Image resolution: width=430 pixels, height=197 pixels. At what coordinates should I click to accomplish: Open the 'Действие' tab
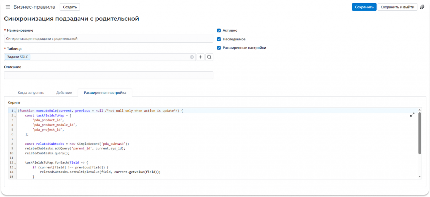[x=64, y=93]
